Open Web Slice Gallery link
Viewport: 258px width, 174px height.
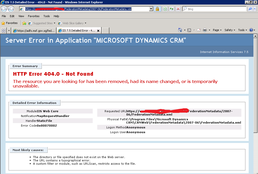[x=72, y=23]
